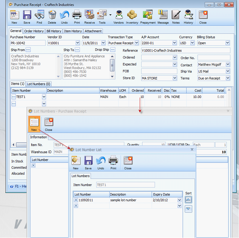Undo changes in Purchase Receipt toolbar

pyautogui.click(x=64, y=17)
